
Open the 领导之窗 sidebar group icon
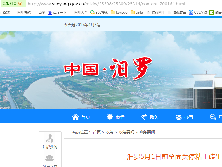tap(50, 158)
